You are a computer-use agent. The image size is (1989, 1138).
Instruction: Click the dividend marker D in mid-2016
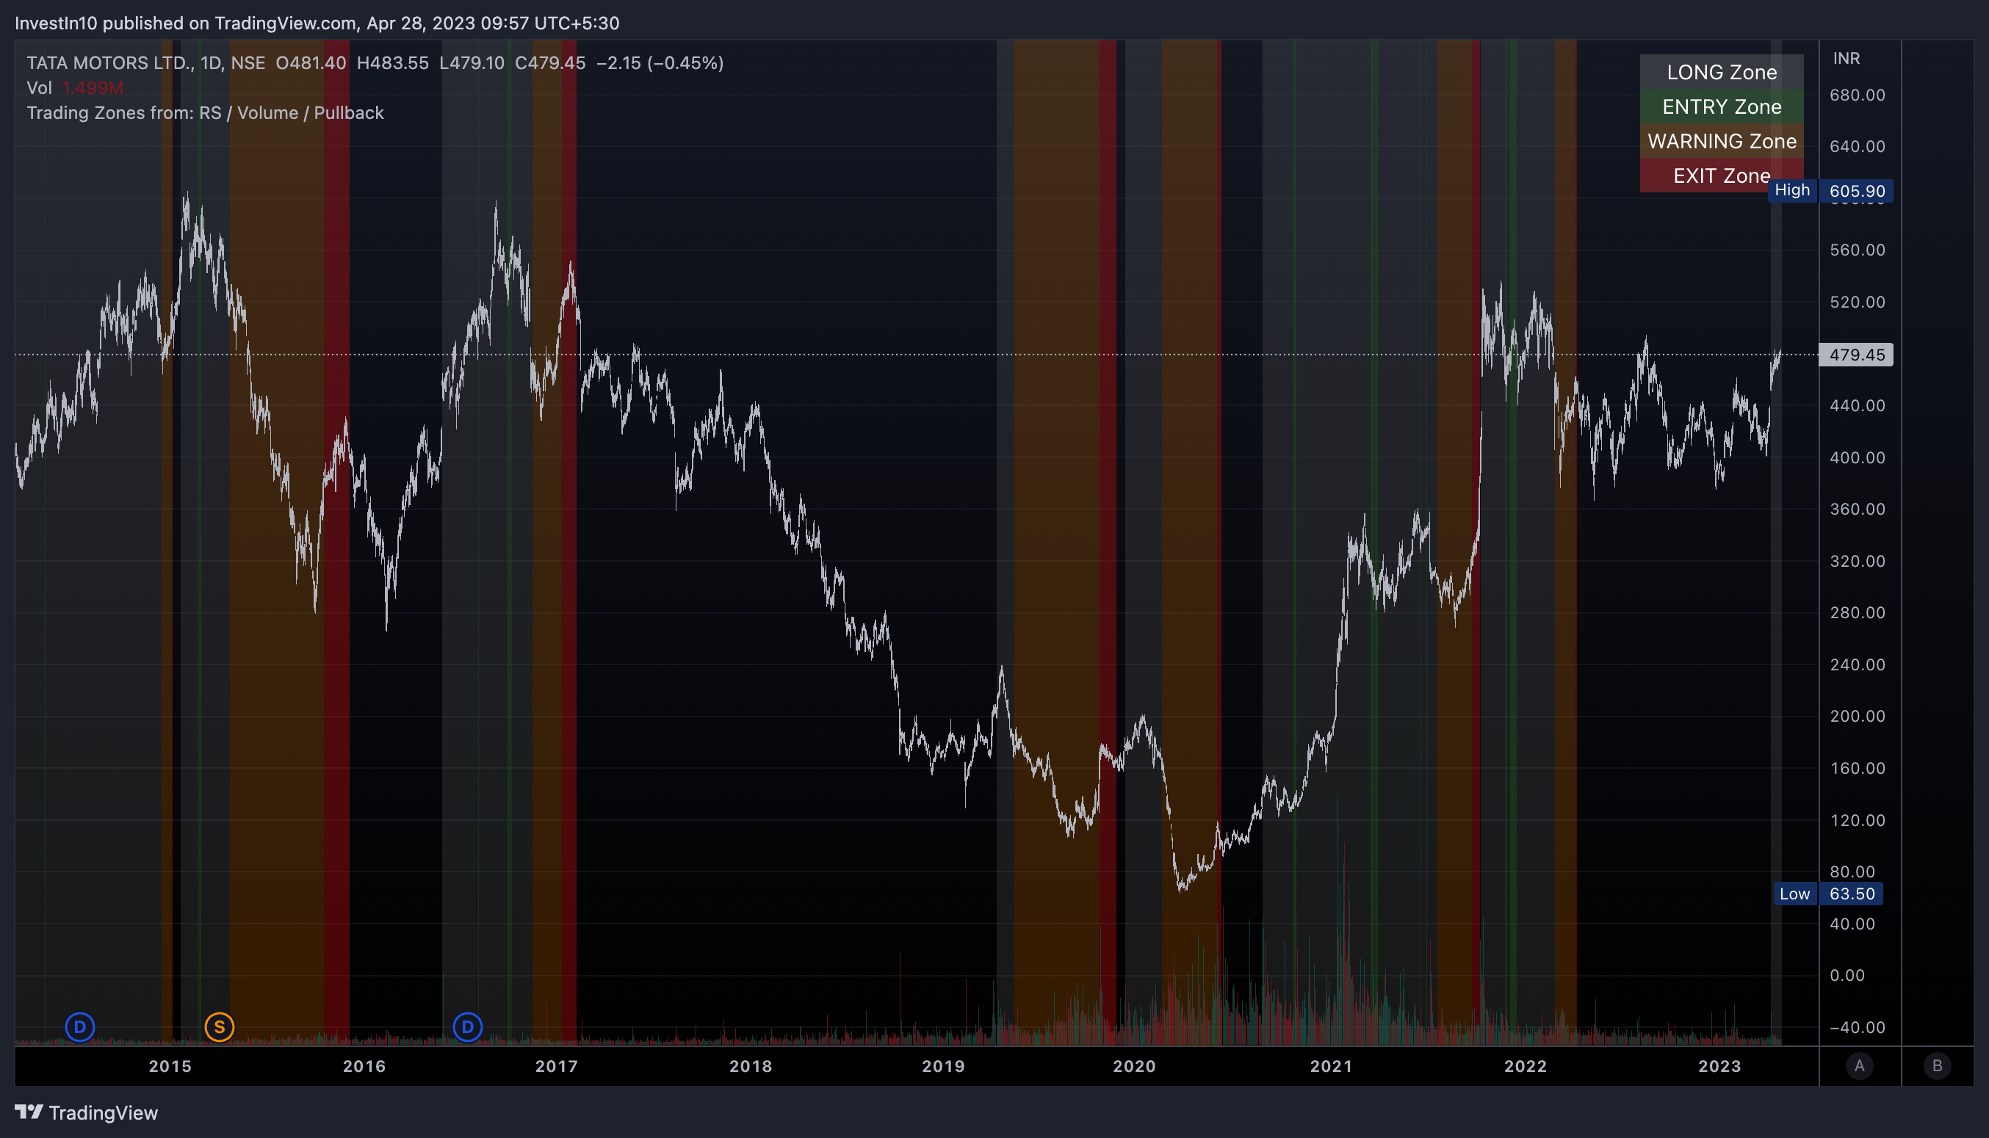(468, 1027)
